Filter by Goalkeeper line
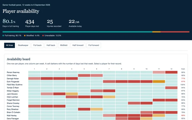The image size is (192, 120). 23,45
